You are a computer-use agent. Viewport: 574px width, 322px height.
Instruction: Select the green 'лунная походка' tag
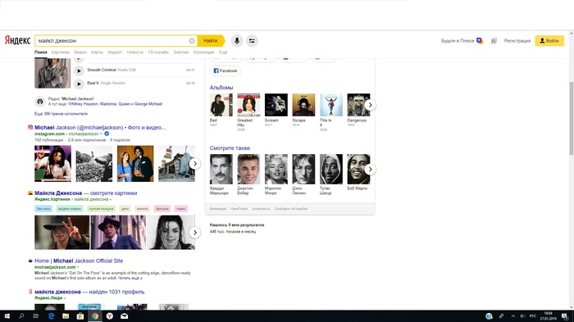[x=102, y=209]
